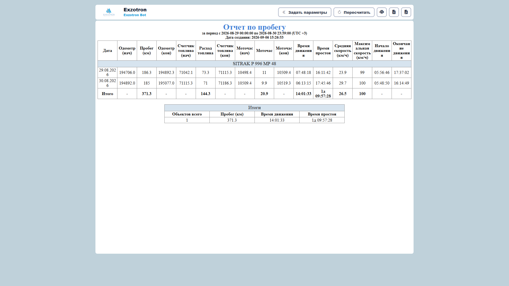This screenshot has width=509, height=286.
Task: Click the bold Итого row label
Action: (x=107, y=94)
